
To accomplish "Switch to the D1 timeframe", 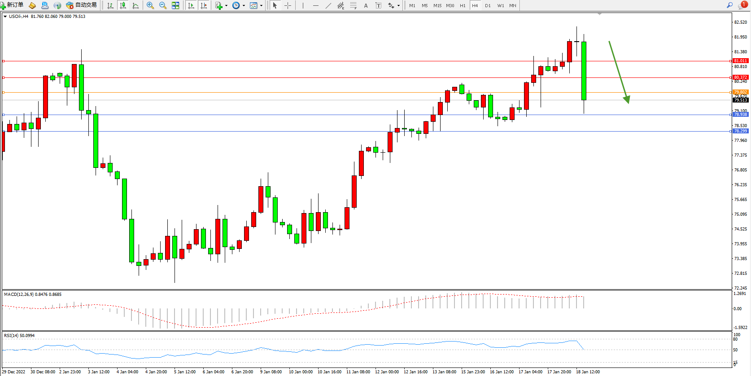I will click(488, 5).
